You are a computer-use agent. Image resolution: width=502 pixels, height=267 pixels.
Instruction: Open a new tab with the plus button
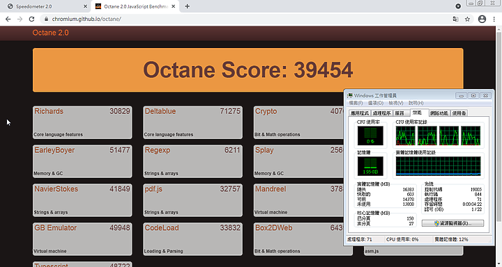pyautogui.click(x=188, y=6)
